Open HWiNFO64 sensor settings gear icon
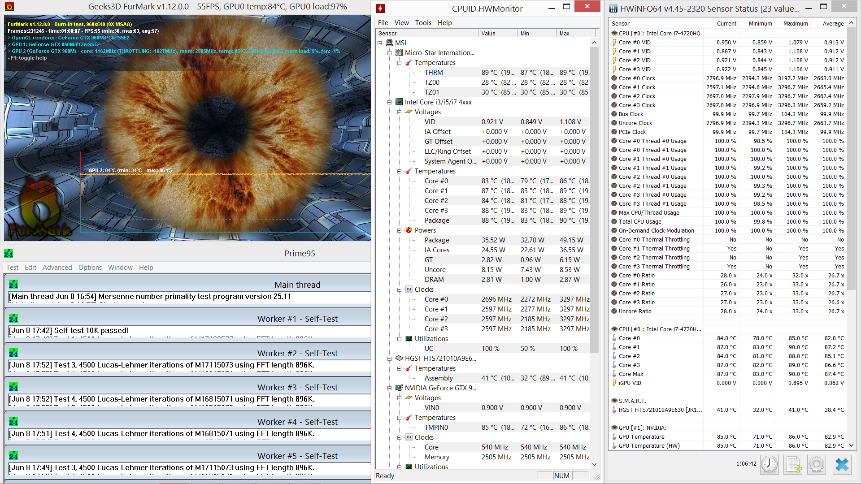The height and width of the screenshot is (484, 861). point(817,464)
